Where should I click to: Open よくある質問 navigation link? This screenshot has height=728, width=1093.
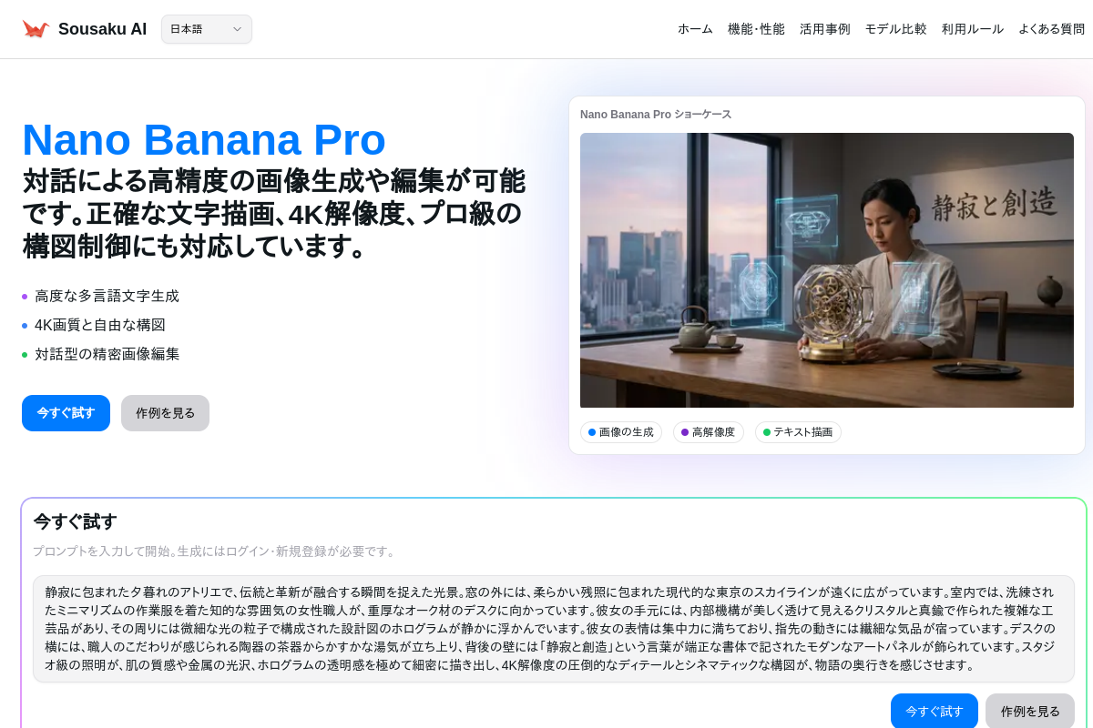click(x=1052, y=29)
